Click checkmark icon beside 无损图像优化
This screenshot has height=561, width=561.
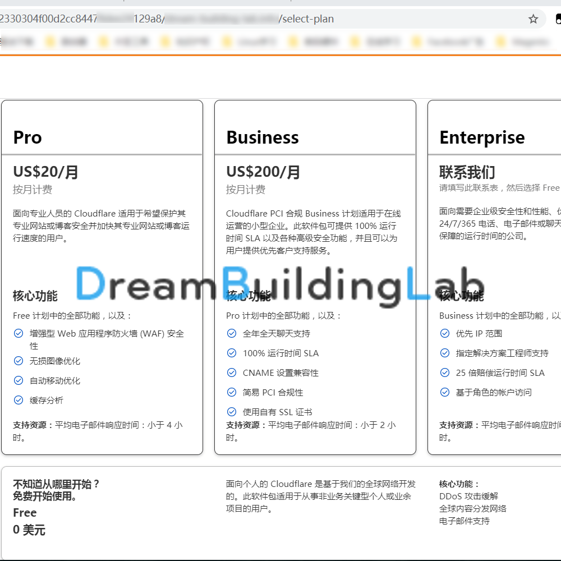tap(19, 361)
